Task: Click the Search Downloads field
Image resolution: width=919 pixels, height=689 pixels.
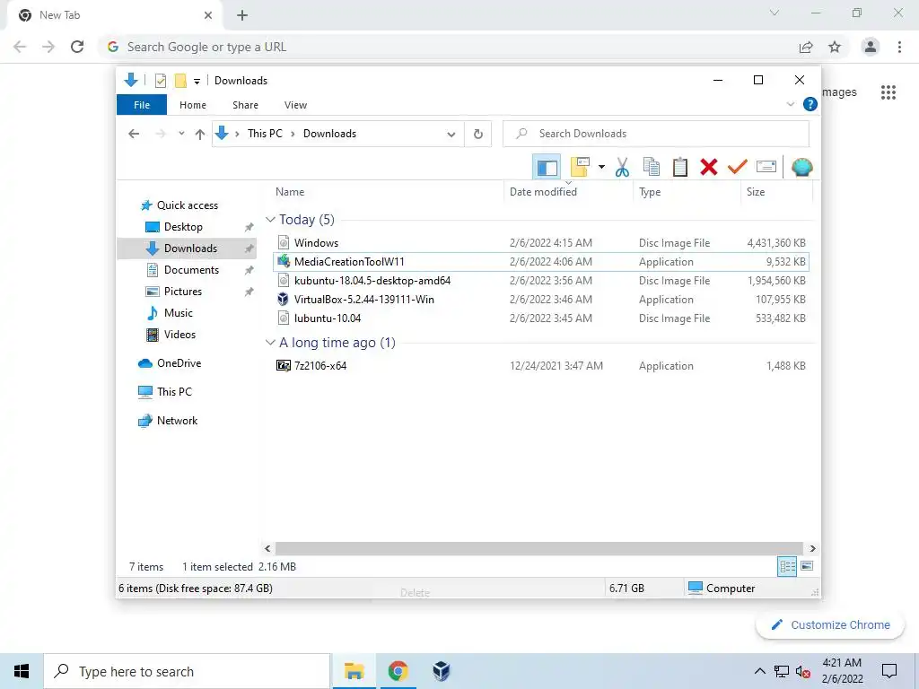Action: [656, 134]
